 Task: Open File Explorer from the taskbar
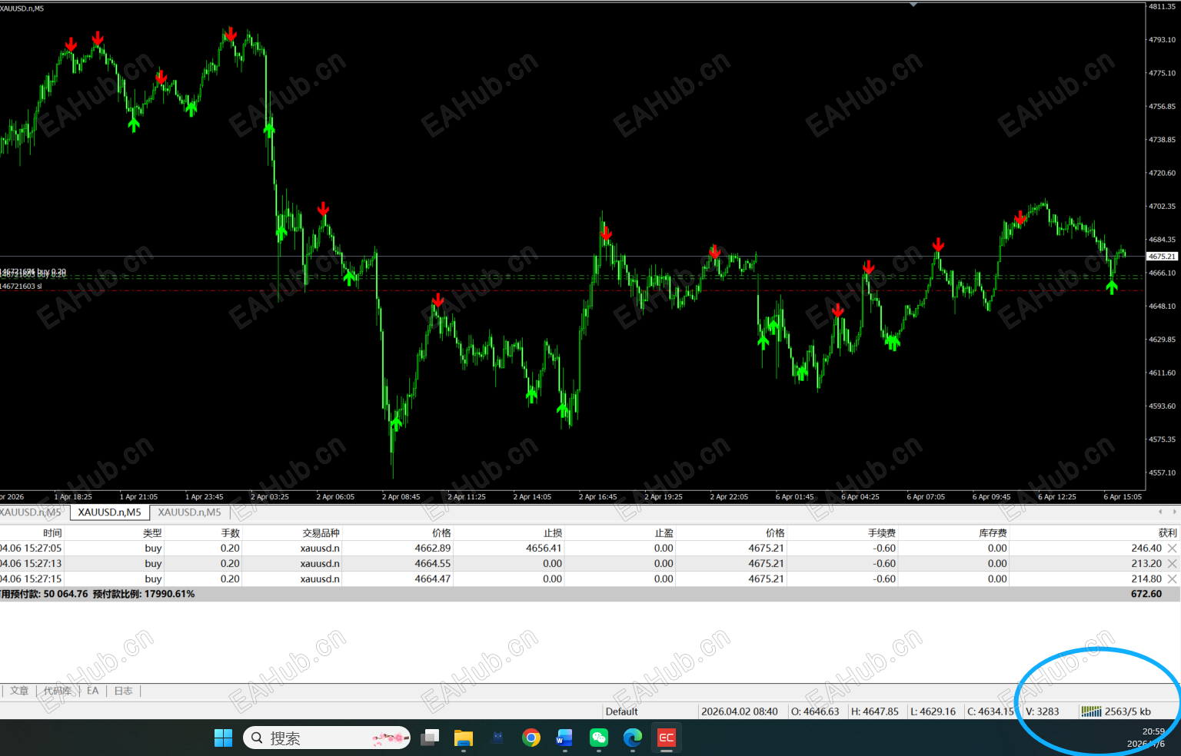click(464, 738)
